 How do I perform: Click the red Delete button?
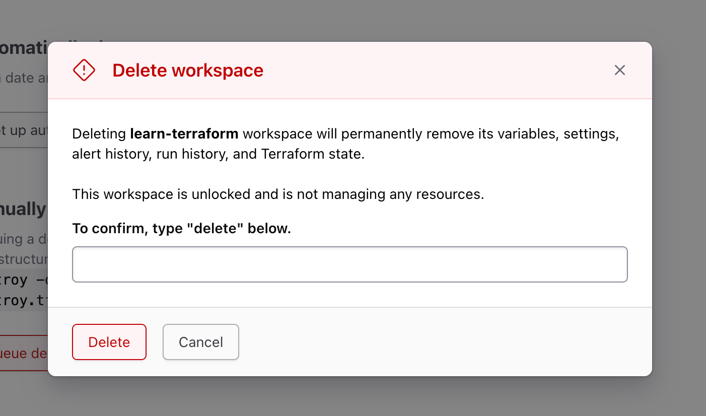click(x=109, y=342)
